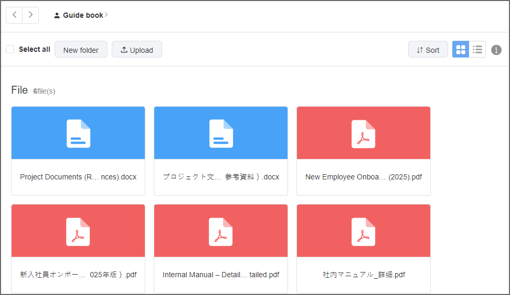Open the 新入社員オンボーディング PDF thumbnail
The width and height of the screenshot is (510, 295).
pyautogui.click(x=78, y=231)
